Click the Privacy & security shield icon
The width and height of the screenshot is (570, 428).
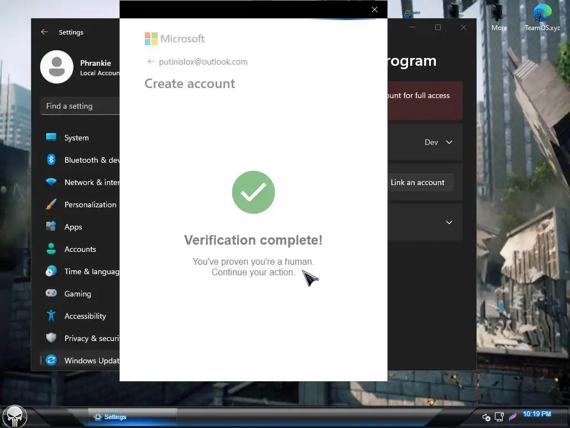[x=51, y=338]
